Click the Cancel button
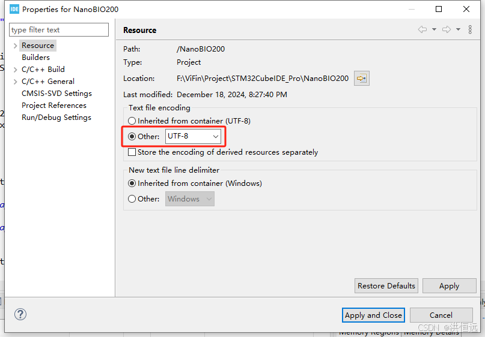The height and width of the screenshot is (337, 485). point(441,315)
